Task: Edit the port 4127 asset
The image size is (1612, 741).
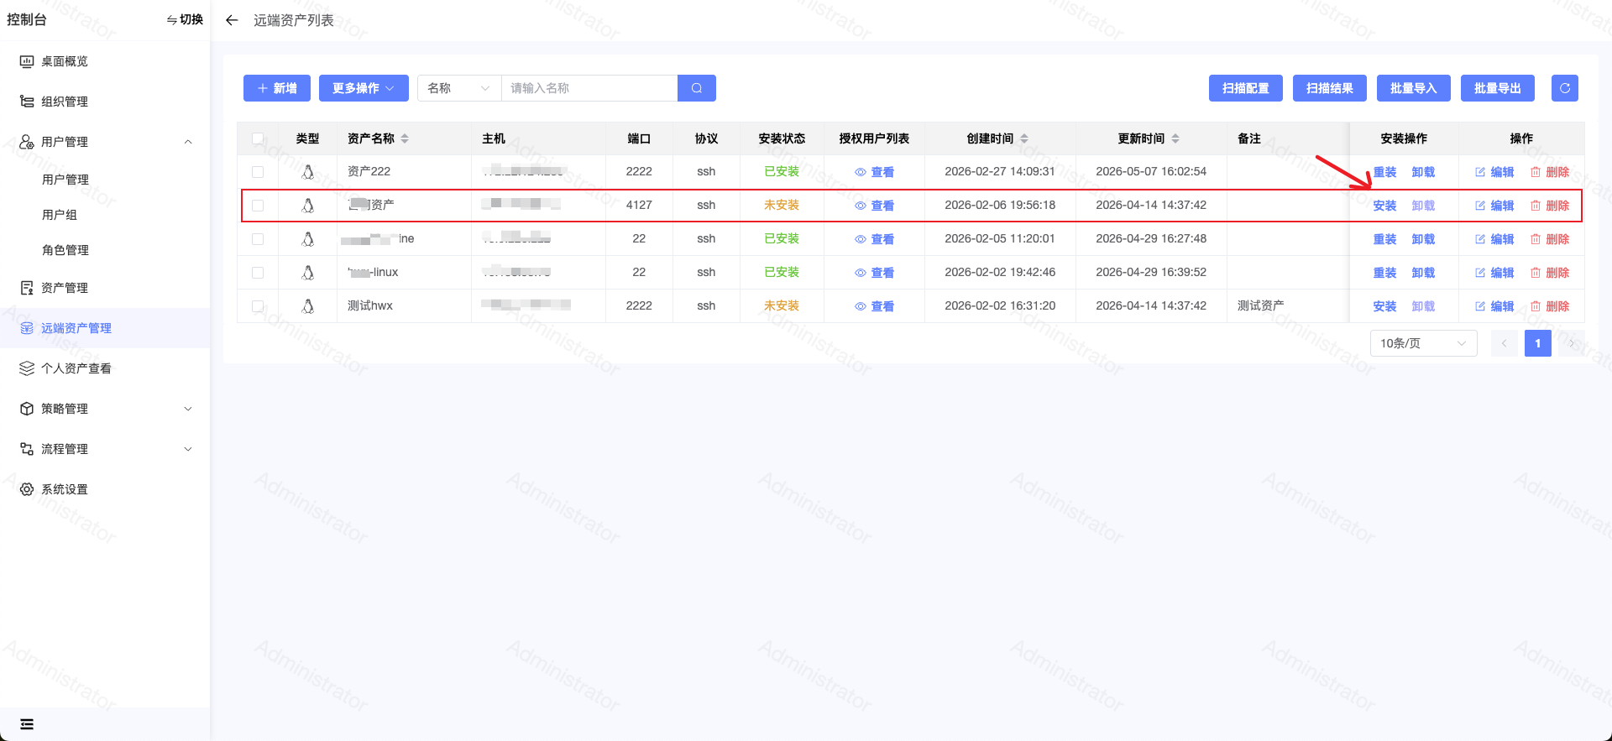Action: coord(1494,206)
